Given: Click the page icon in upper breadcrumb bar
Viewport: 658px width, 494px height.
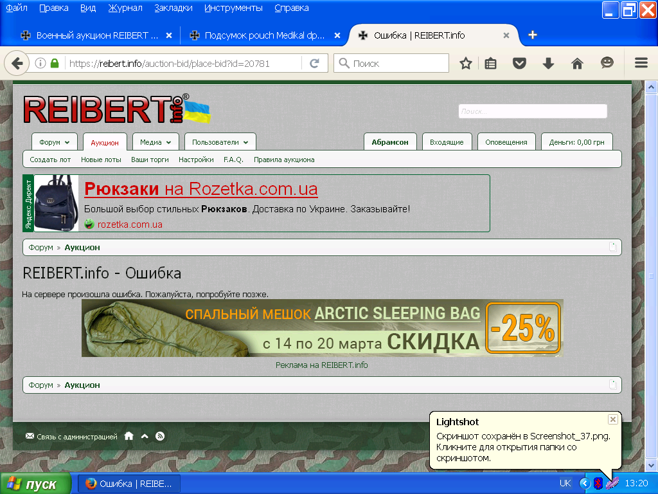Looking at the screenshot, I should [x=612, y=247].
